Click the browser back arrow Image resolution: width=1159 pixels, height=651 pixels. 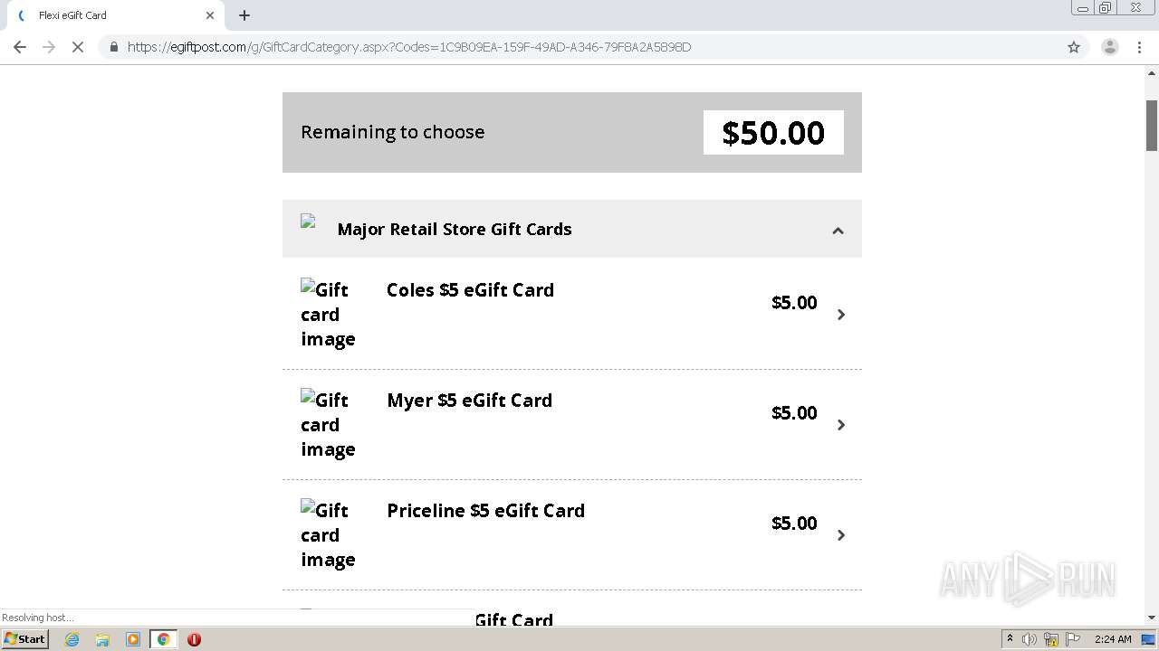[x=20, y=47]
